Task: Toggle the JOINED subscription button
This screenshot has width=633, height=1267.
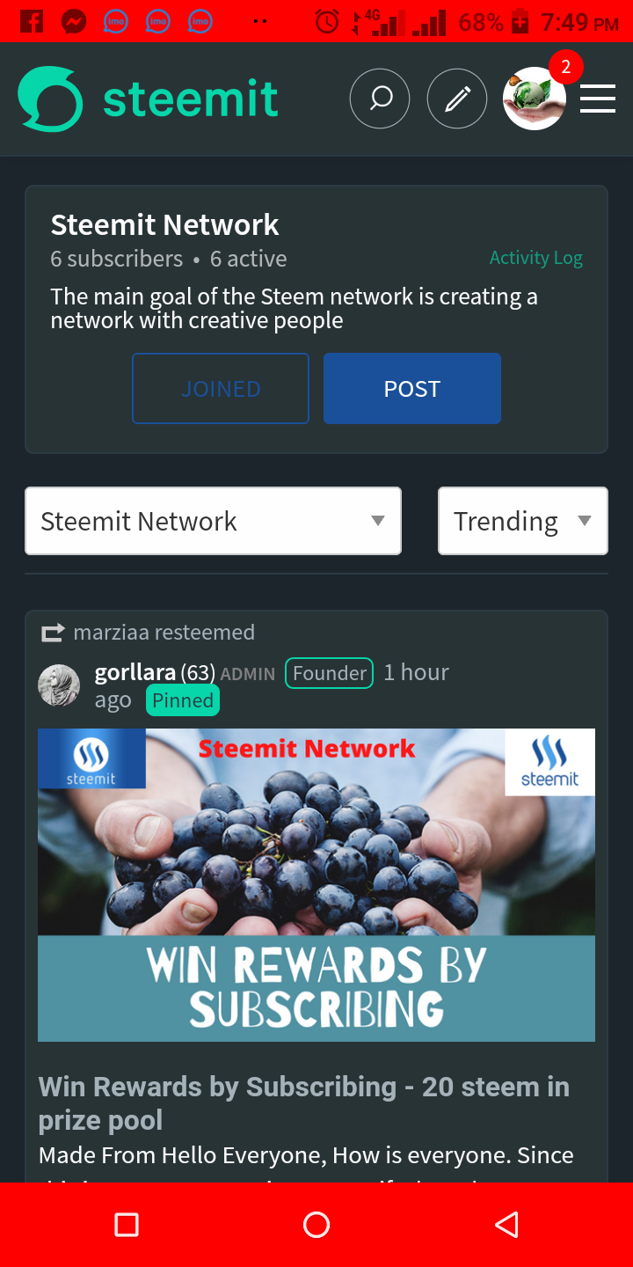Action: (x=221, y=389)
